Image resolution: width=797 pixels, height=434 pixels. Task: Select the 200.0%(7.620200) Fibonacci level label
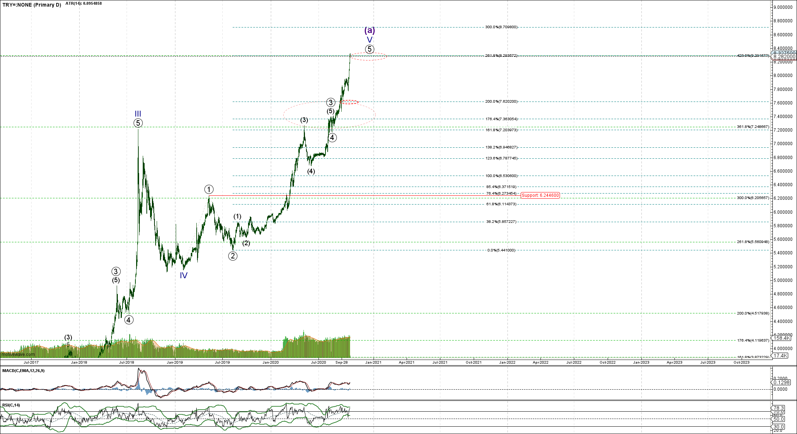pyautogui.click(x=501, y=102)
